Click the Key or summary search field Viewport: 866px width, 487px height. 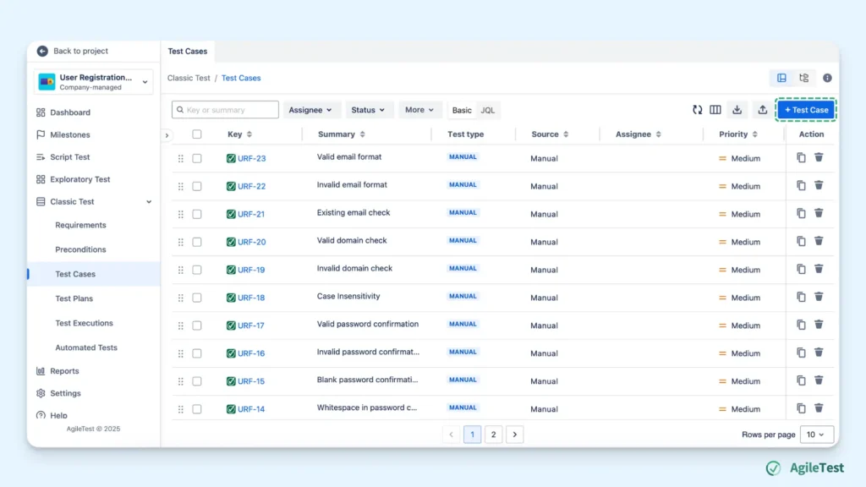225,110
